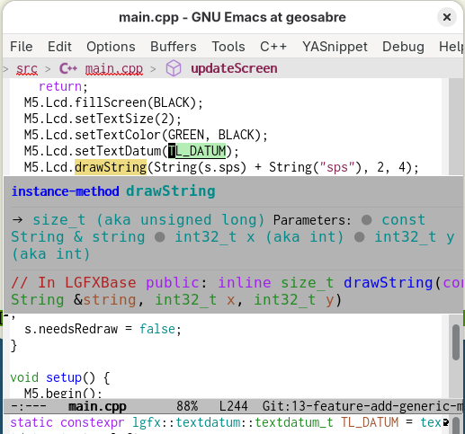Click the updateScreen breadcrumb symbol
The width and height of the screenshot is (465, 434).
pos(234,68)
